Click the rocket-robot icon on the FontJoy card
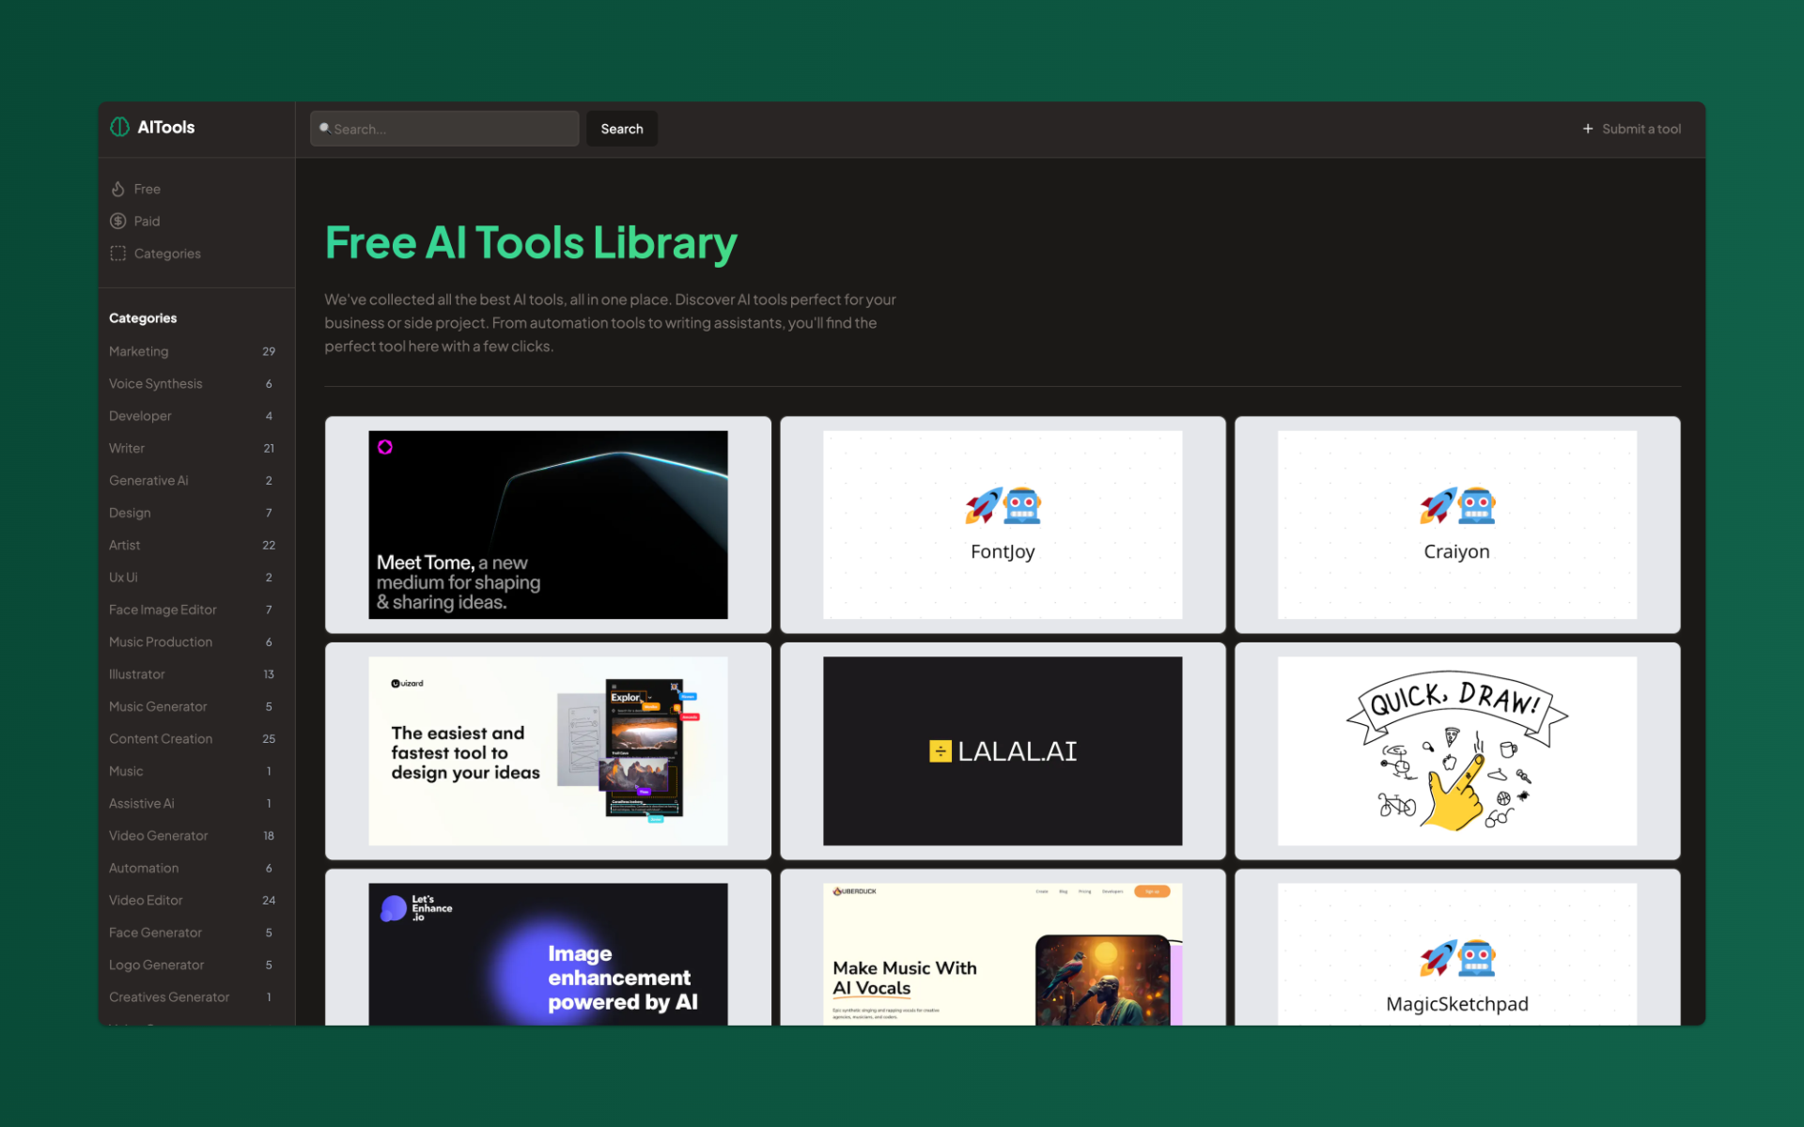The image size is (1804, 1127). tap(1002, 505)
